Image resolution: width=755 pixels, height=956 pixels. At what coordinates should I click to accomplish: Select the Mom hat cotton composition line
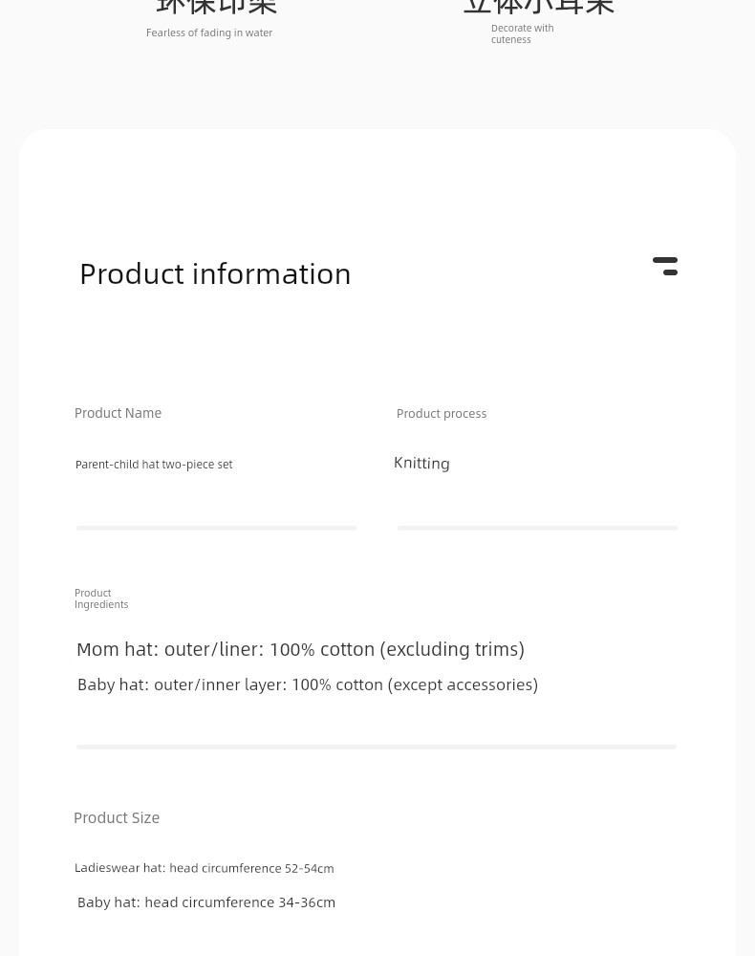pos(300,649)
